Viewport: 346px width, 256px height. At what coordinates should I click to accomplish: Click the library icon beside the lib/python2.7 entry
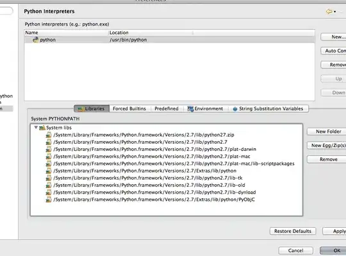tap(49, 142)
